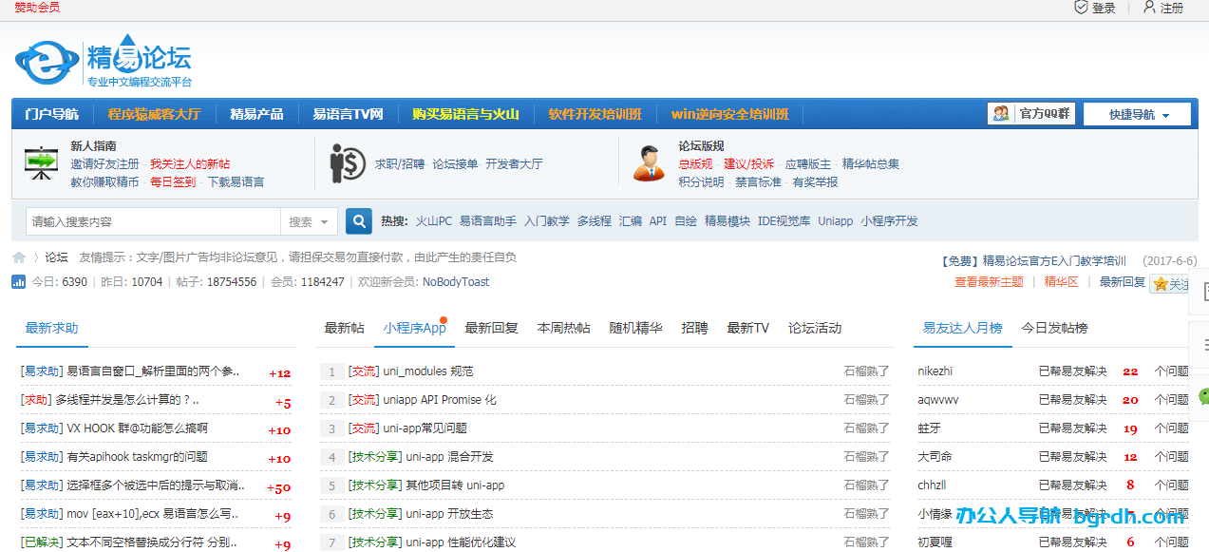
Task: Expand the 快捷导航 dropdown
Action: click(x=1137, y=115)
